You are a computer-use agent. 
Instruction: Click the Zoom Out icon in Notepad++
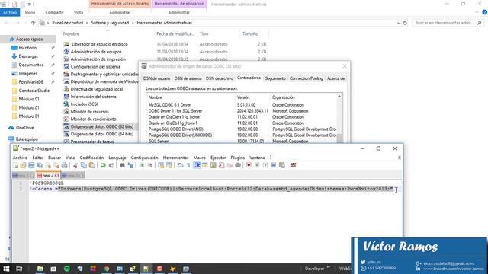coord(150,165)
